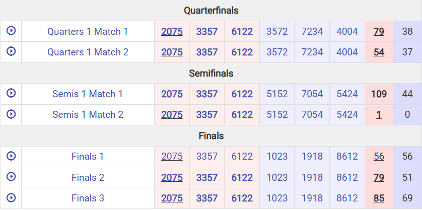The image size is (422, 210).
Task: Play video for Quarters 1 Match 2
Action: pyautogui.click(x=11, y=51)
